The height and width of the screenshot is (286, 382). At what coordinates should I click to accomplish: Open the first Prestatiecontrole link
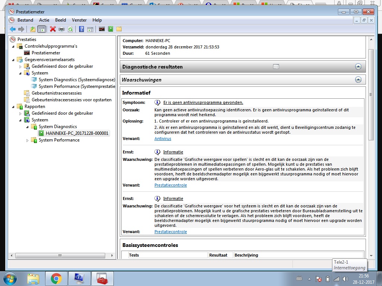point(170,185)
